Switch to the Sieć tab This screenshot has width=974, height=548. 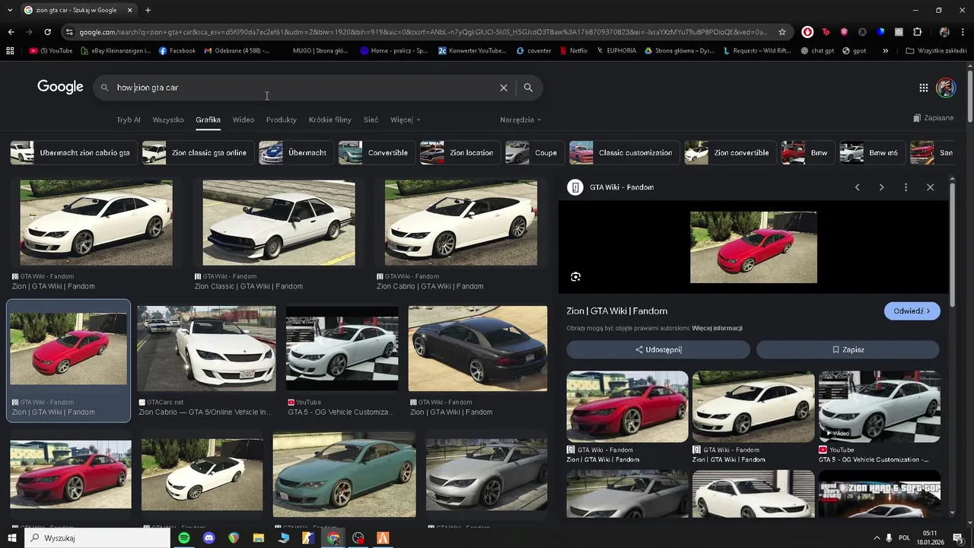pyautogui.click(x=371, y=119)
